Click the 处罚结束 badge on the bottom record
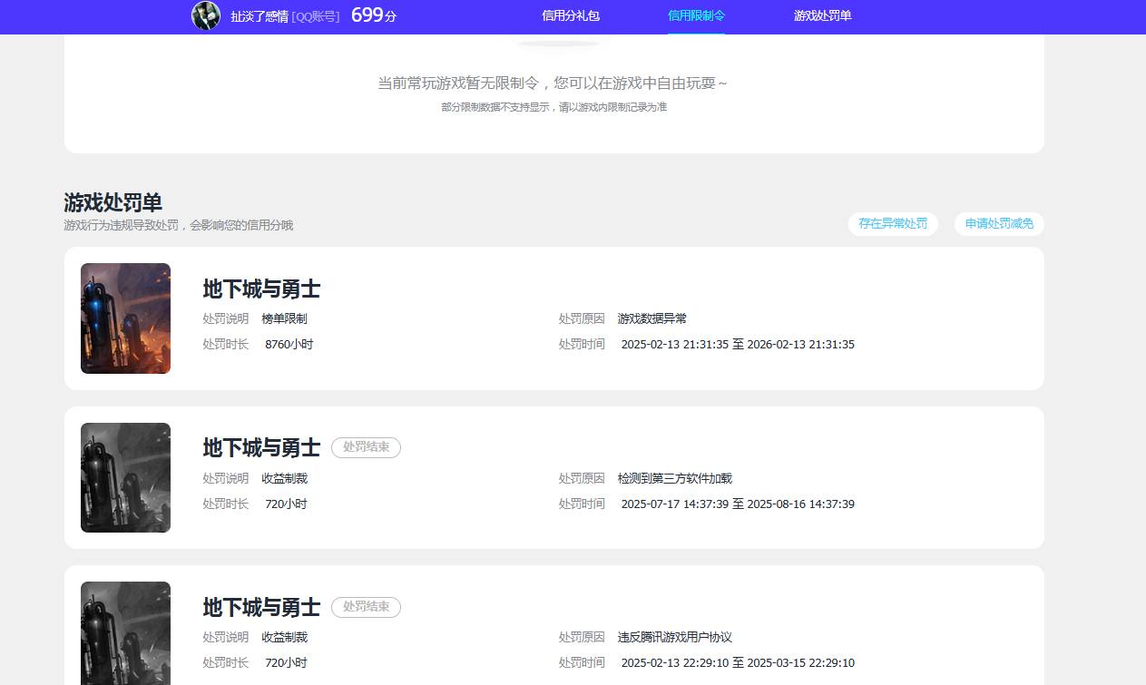 [x=366, y=607]
